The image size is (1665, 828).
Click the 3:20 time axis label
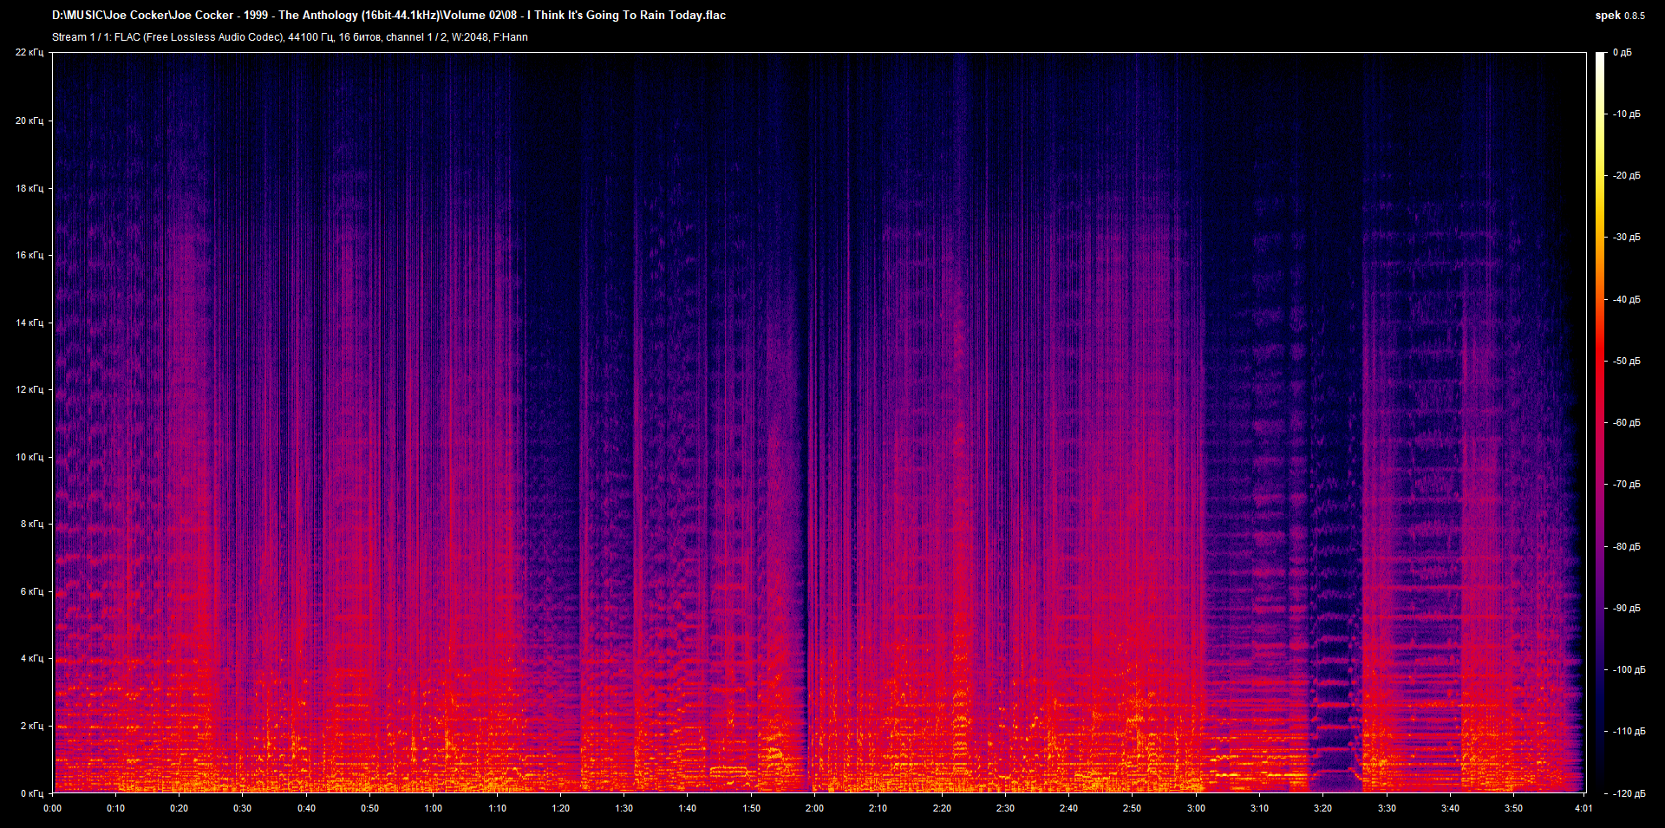point(1323,809)
